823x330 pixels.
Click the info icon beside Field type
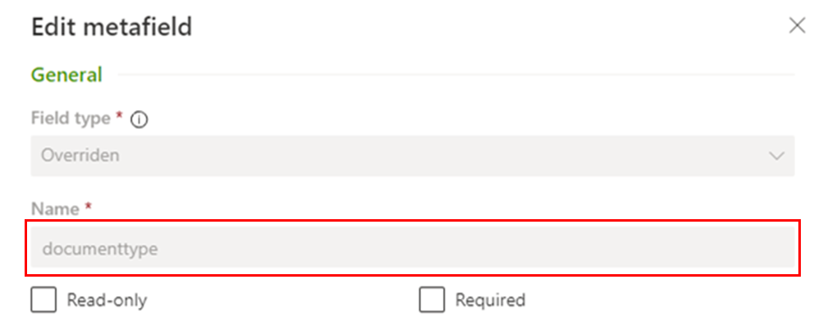pos(139,119)
